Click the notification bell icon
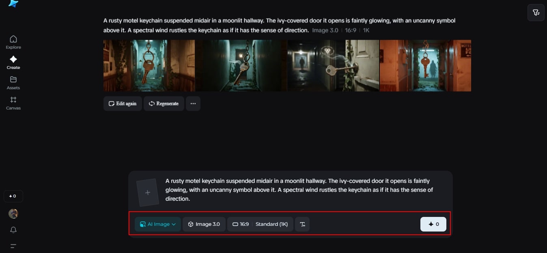This screenshot has height=253, width=547. (x=13, y=230)
